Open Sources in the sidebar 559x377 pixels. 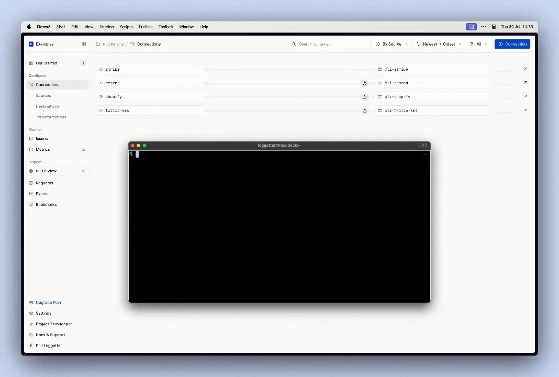(43, 96)
